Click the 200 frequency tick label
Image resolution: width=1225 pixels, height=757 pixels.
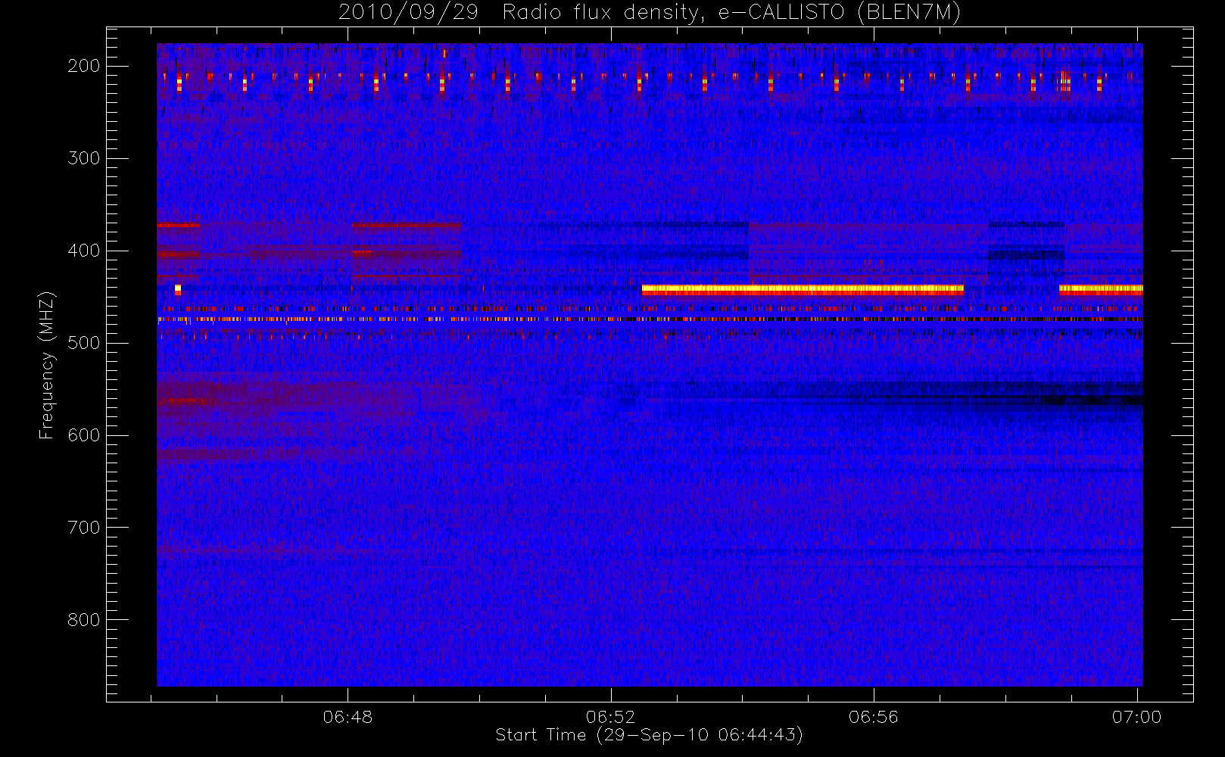83,66
